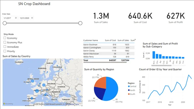Select the Abbie Perry table row
Image resolution: width=194 pixels, height=109 pixels.
click(109, 57)
